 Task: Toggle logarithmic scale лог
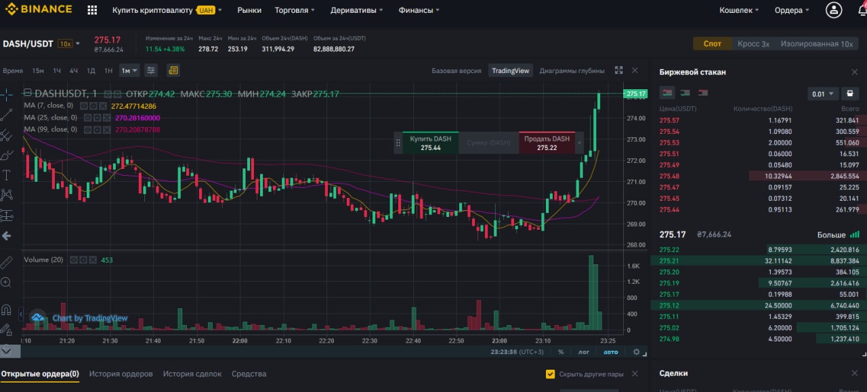coord(584,352)
